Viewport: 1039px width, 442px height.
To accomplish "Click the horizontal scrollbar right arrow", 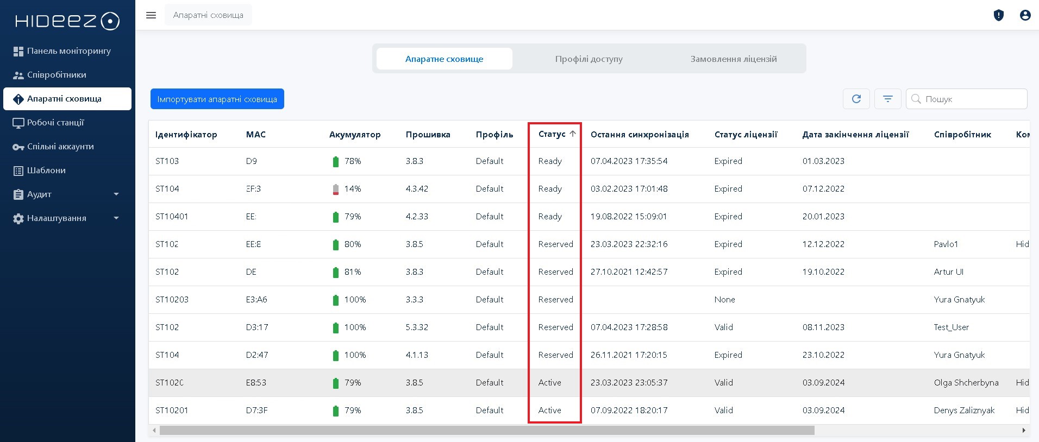I will click(x=1023, y=431).
